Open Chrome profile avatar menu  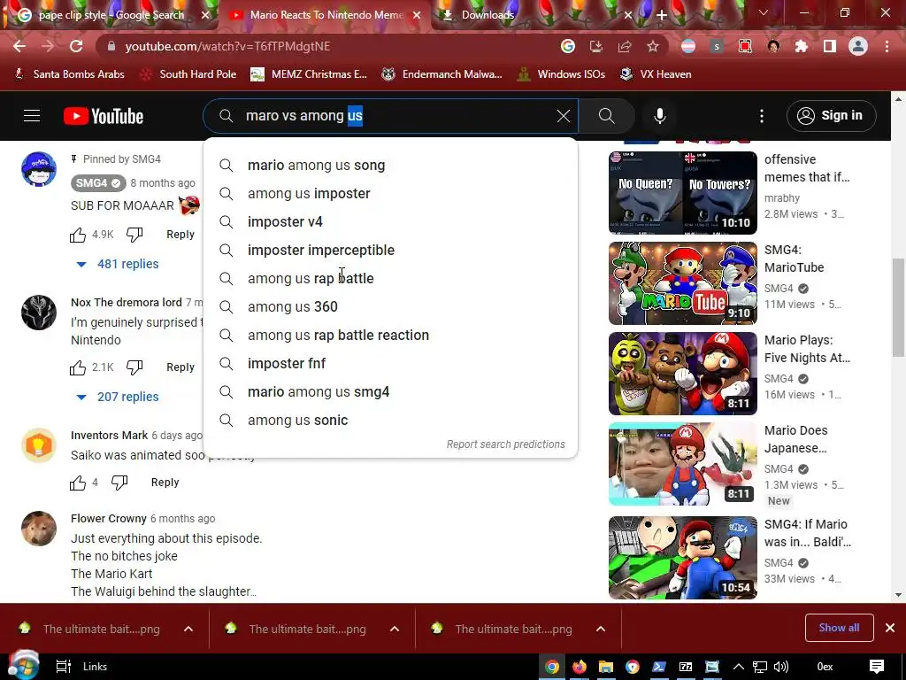tap(858, 46)
